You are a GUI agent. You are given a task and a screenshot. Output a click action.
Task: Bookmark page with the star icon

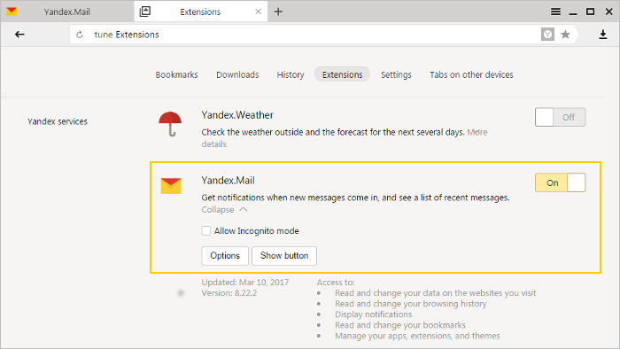click(x=565, y=35)
